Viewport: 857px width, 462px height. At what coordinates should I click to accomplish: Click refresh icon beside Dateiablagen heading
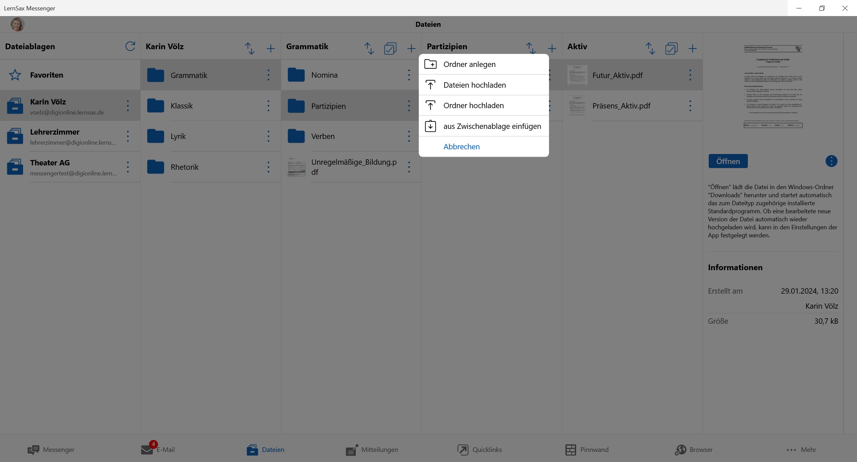(x=130, y=47)
